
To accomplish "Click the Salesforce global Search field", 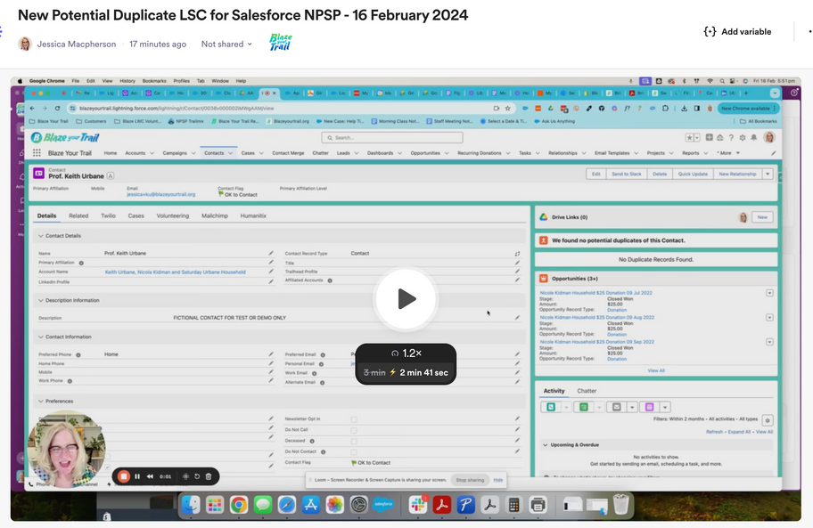I will tap(392, 138).
